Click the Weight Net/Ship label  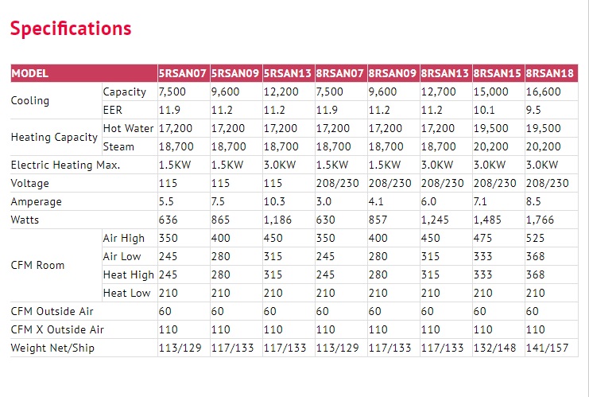tap(52, 348)
